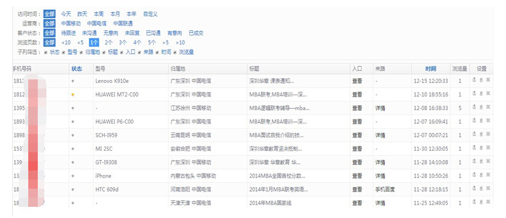Click the user icon in the SCH-I959 row
Screen dimensions: 506x218
coord(474,135)
